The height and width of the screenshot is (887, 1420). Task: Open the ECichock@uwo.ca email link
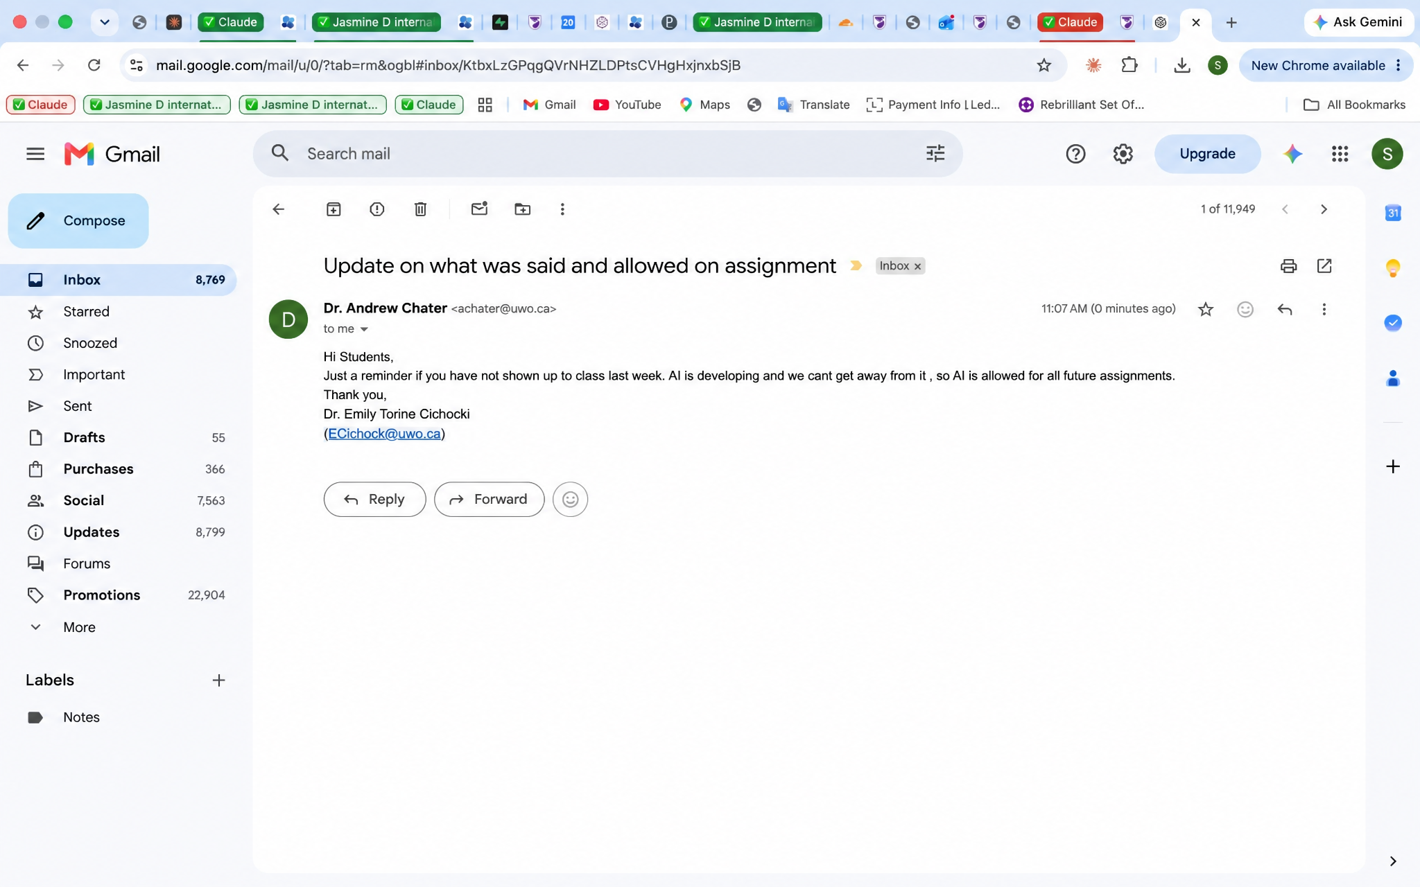pyautogui.click(x=384, y=434)
